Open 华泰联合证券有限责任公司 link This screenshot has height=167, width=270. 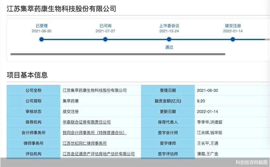[x=87, y=122]
